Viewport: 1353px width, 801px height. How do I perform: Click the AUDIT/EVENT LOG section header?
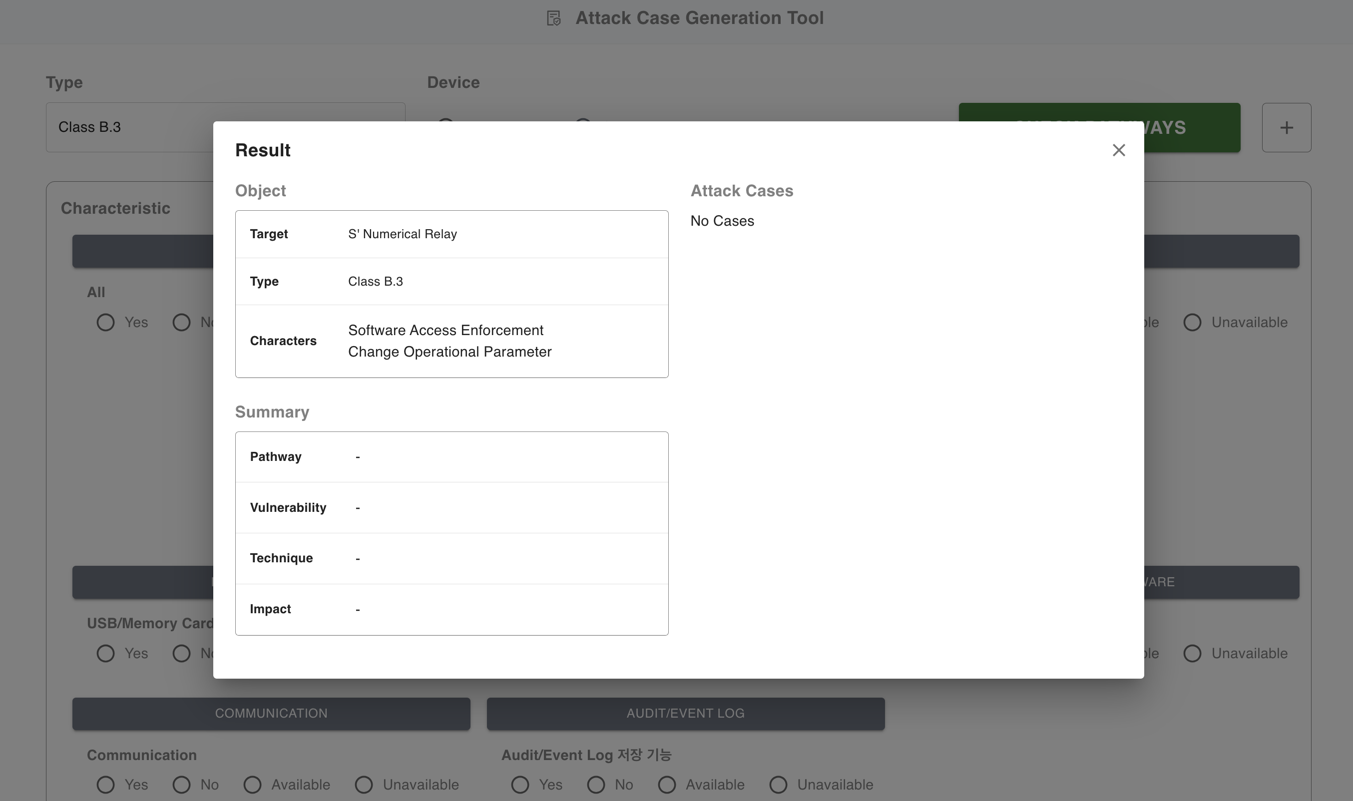(685, 713)
